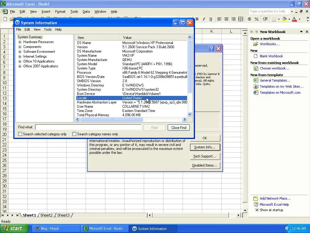Click the Fill Color paint bucket icon

284,19
